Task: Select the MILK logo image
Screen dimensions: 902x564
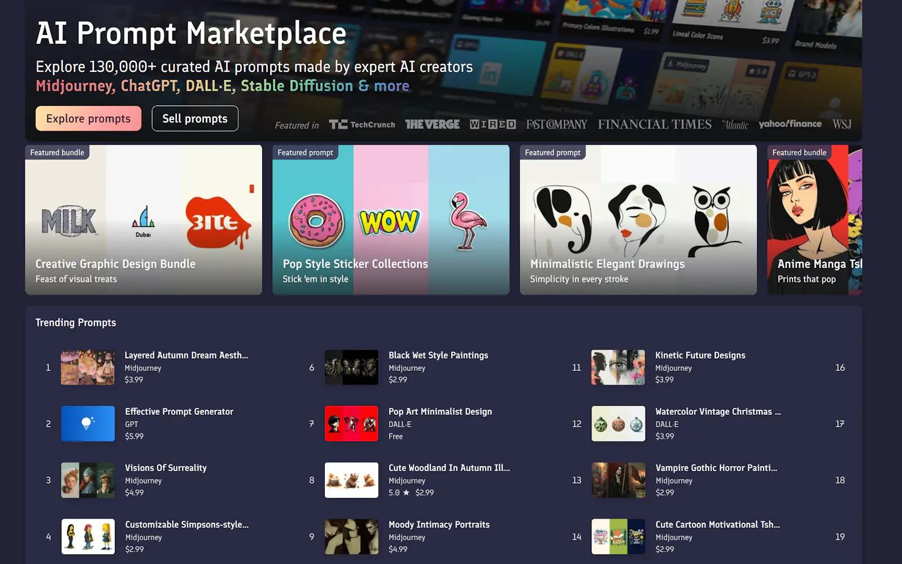Action: point(69,221)
